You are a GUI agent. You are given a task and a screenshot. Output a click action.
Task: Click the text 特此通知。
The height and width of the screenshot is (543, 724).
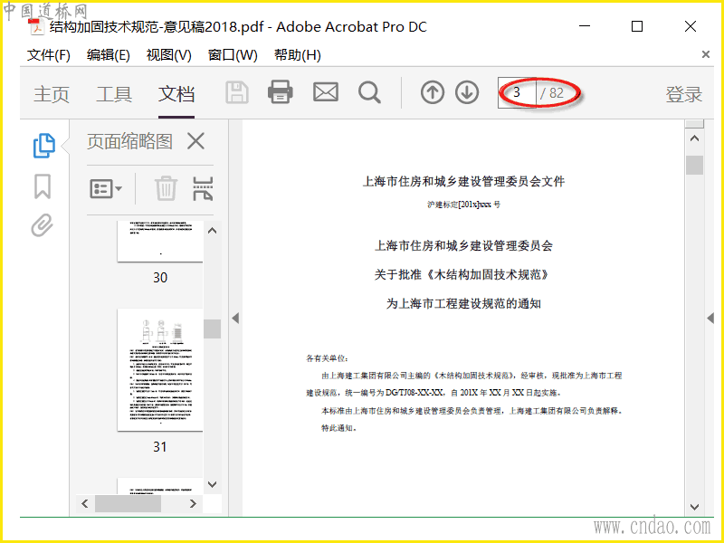(x=339, y=428)
